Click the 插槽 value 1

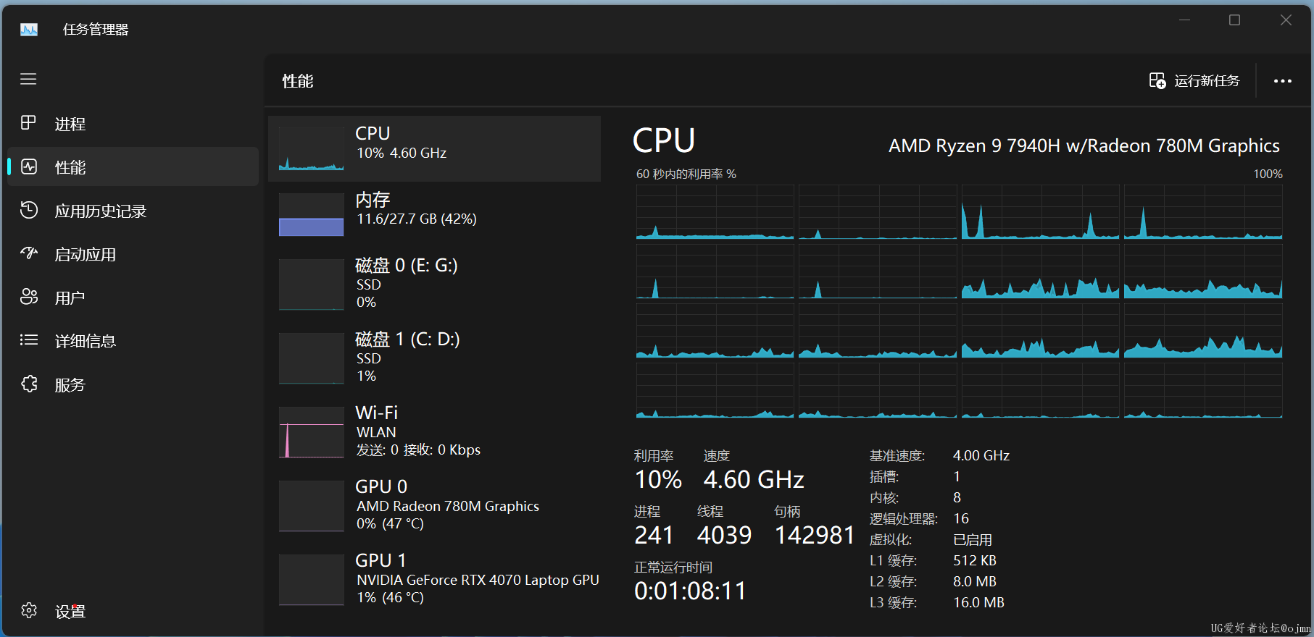[x=957, y=476]
